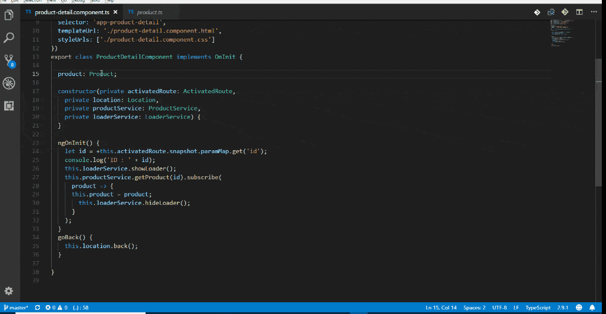Viewport: 606px width, 314px height.
Task: Click line number 15 in the gutter
Action: [36, 74]
